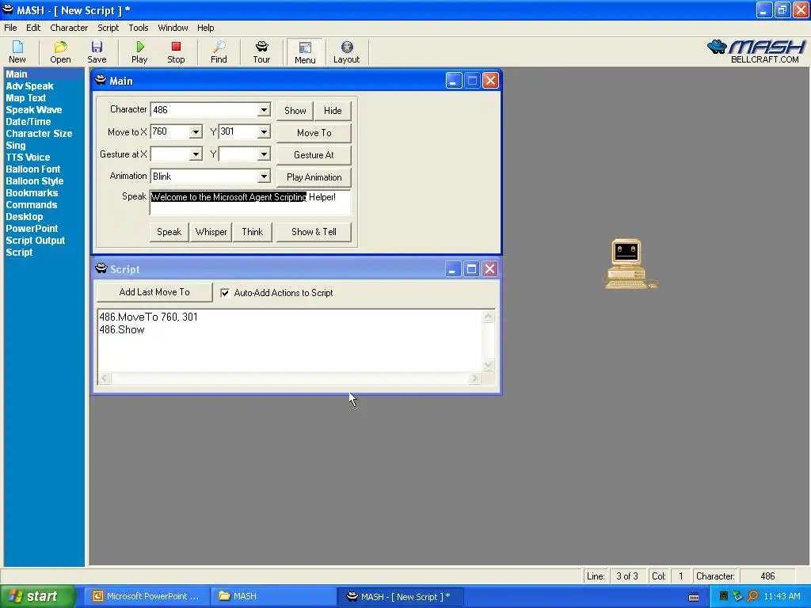Start the Tour from toolbar
811x608 pixels.
pos(261,52)
